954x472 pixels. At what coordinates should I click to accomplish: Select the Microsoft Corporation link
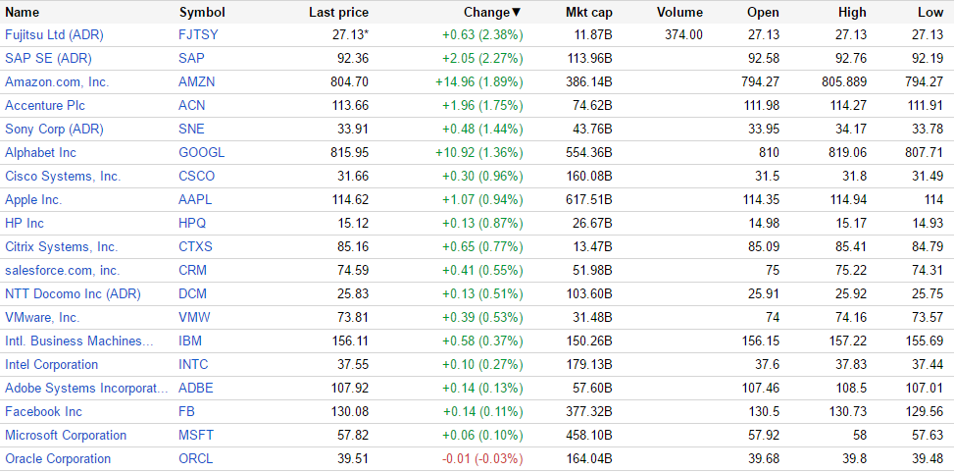click(66, 436)
